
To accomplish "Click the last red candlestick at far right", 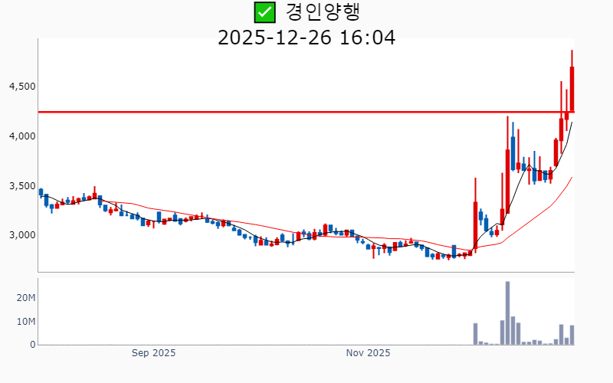I will pyautogui.click(x=572, y=89).
